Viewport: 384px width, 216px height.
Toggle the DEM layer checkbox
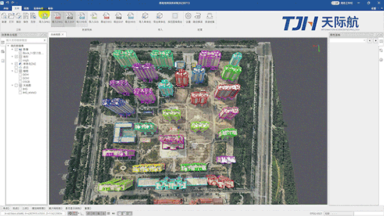(20, 74)
